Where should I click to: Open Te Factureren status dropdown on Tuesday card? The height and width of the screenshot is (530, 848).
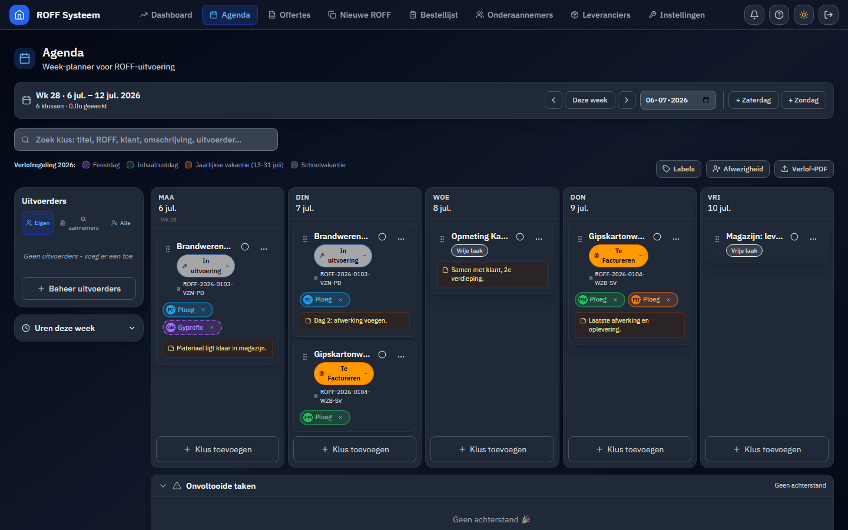coord(344,373)
